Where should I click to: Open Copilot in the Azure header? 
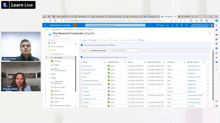click(160, 25)
